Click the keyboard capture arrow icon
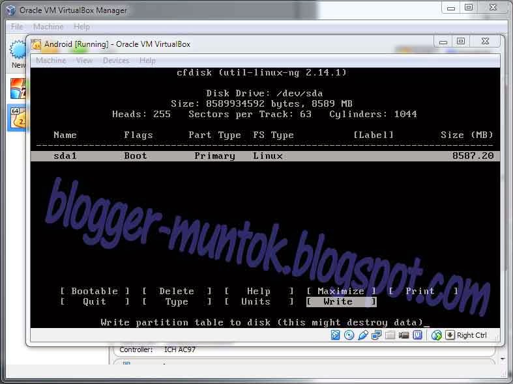The height and width of the screenshot is (384, 513). point(450,335)
